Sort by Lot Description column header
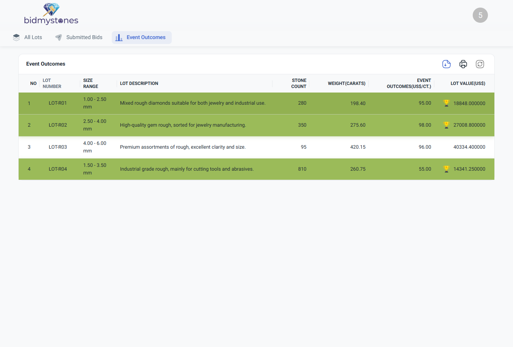 (x=139, y=83)
